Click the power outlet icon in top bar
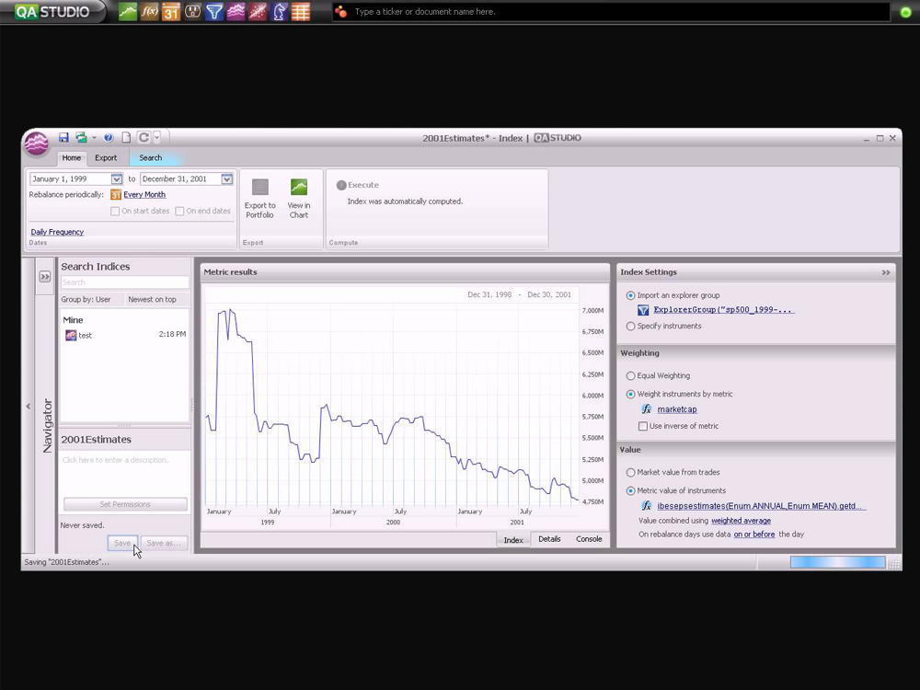Viewport: 920px width, 690px height. tap(192, 11)
